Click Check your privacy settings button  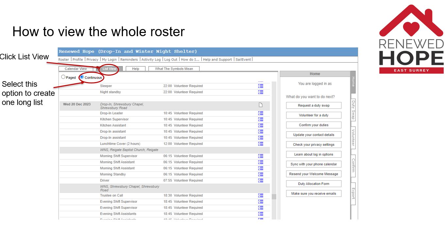(x=314, y=145)
